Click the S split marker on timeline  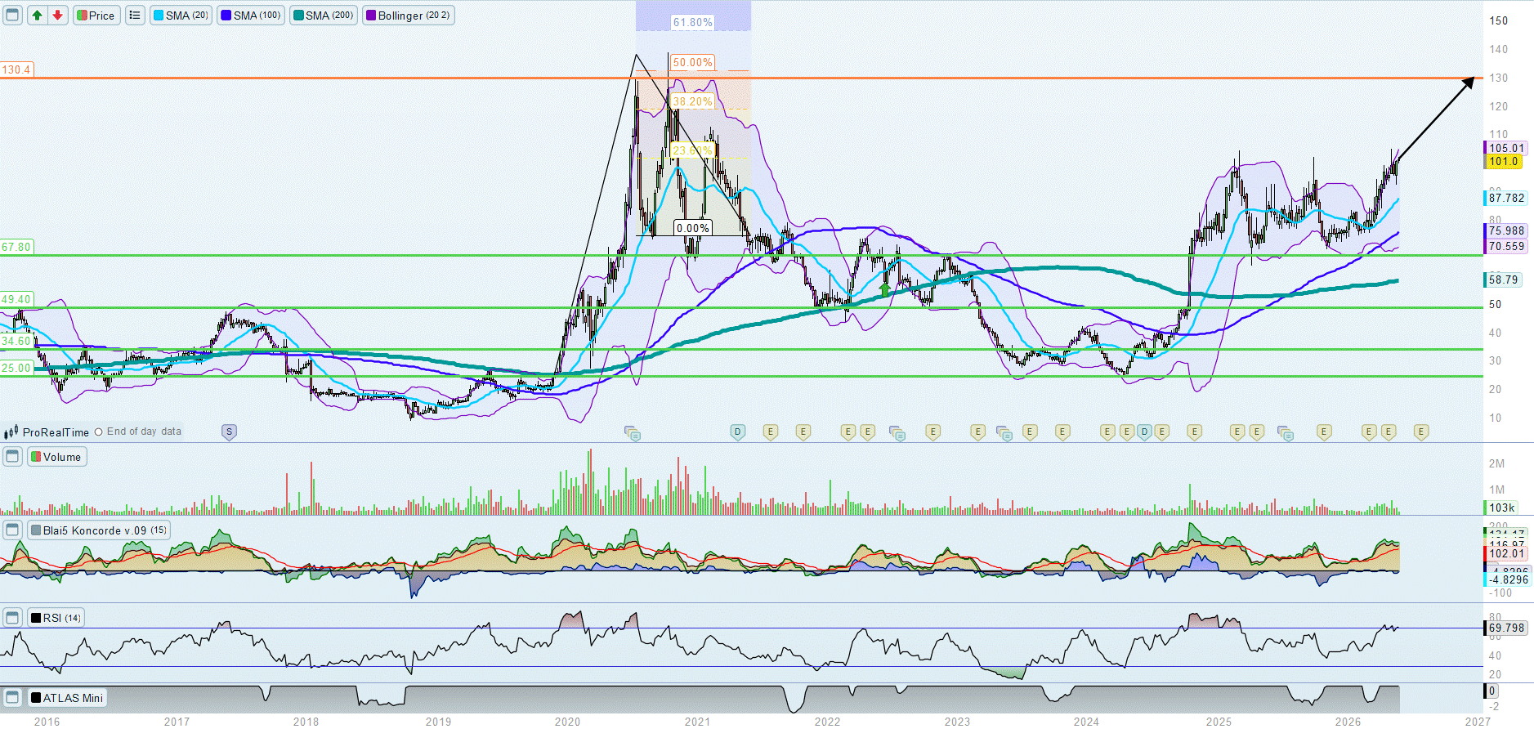[229, 432]
